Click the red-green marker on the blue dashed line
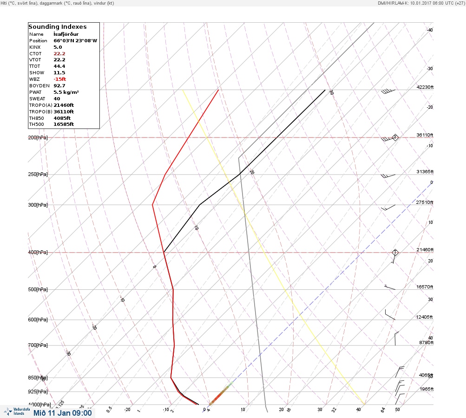Image resolution: width=466 pixels, height=418 pixels. [x=220, y=394]
